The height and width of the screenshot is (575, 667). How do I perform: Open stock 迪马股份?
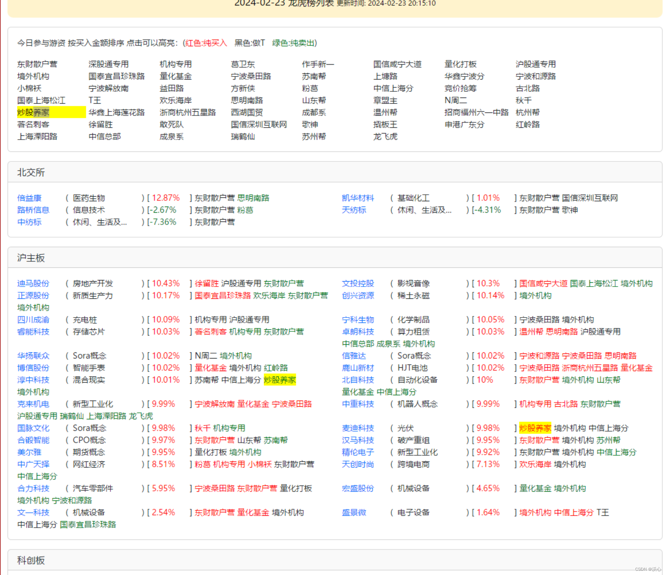click(33, 283)
